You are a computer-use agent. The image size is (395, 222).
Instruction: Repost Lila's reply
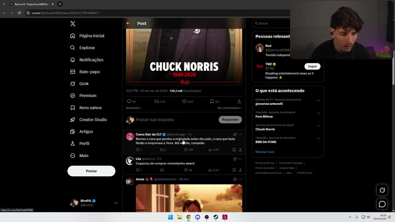click(x=162, y=170)
